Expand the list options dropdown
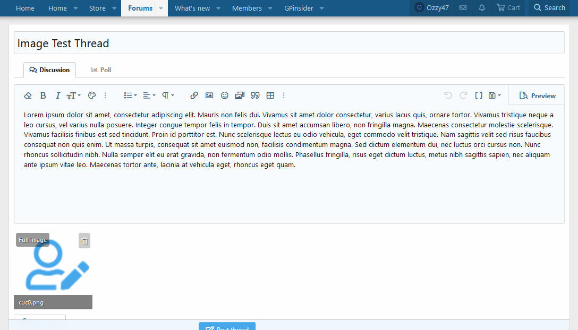Viewport: 578px width, 330px height. (x=130, y=95)
